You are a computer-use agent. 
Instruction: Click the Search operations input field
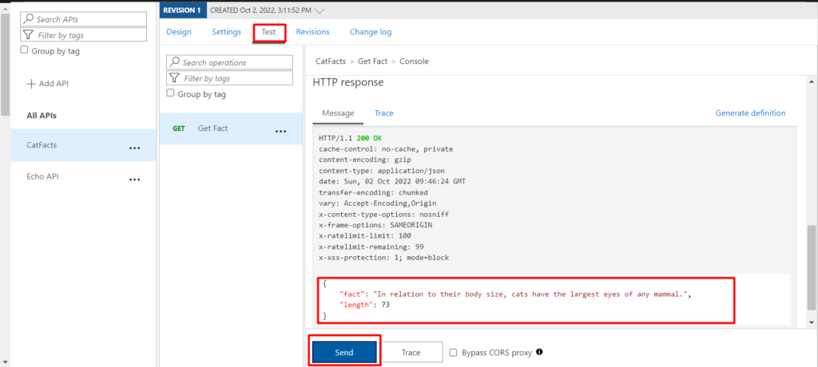coord(229,62)
